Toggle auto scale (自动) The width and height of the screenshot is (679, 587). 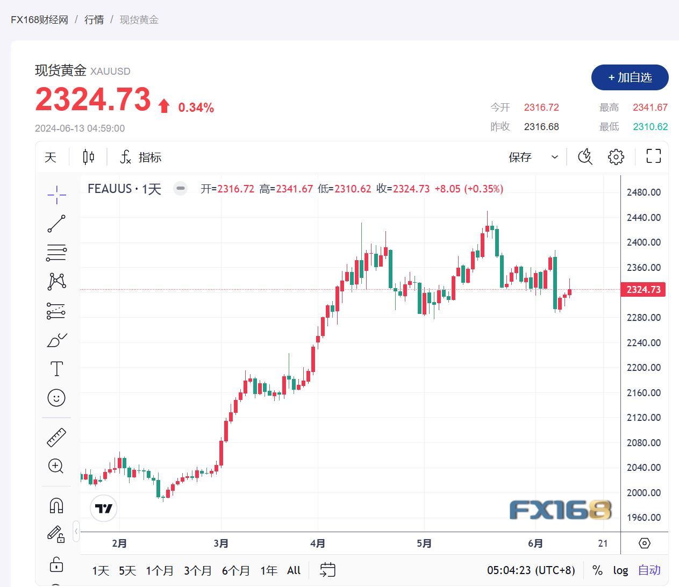(649, 570)
